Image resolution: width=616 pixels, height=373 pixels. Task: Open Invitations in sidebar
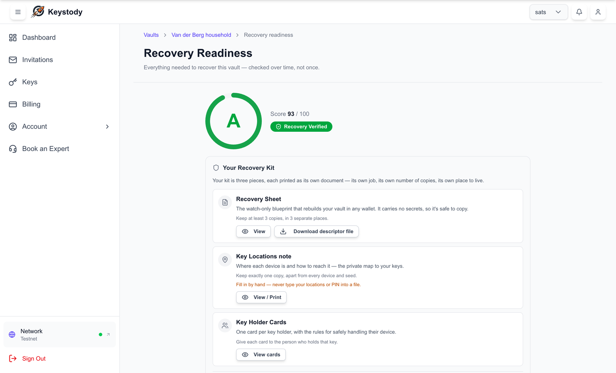(60, 60)
